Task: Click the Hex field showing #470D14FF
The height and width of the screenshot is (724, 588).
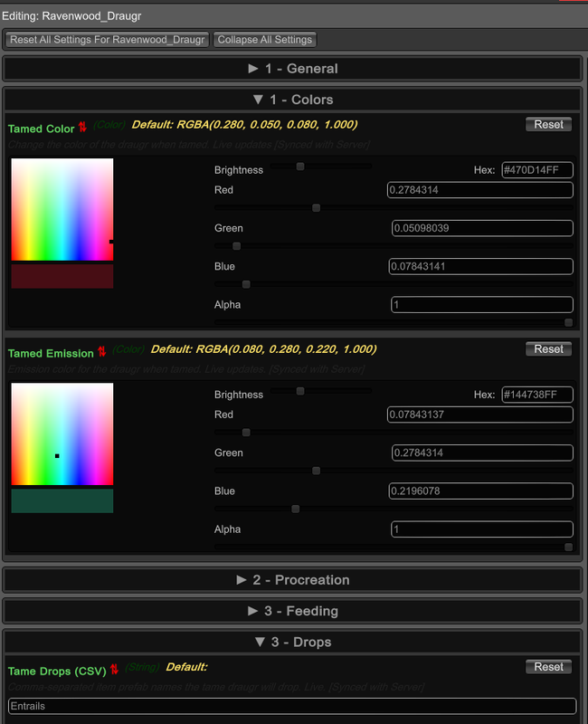Action: (537, 170)
